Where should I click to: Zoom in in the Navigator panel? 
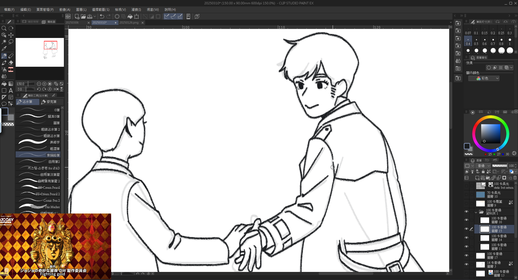(x=44, y=84)
